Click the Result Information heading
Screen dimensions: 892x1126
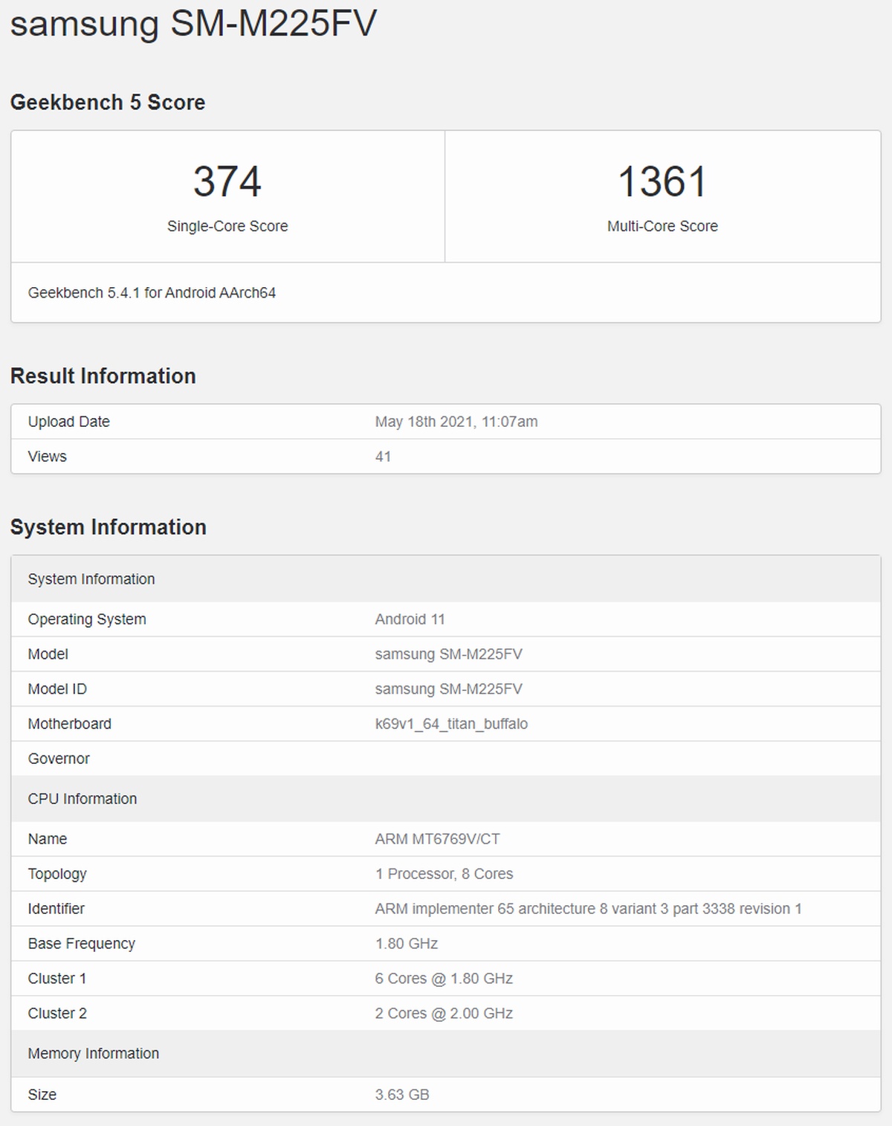[103, 376]
